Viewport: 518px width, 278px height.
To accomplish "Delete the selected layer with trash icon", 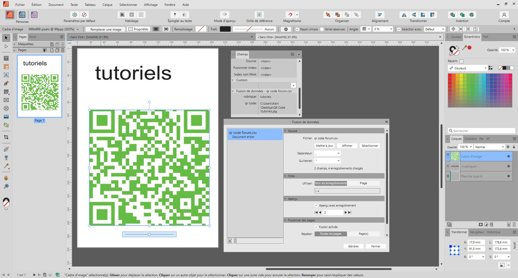I will (514, 224).
